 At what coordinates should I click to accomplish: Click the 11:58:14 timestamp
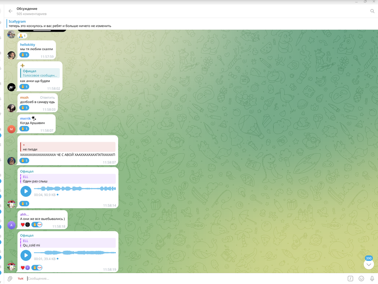coord(110,206)
